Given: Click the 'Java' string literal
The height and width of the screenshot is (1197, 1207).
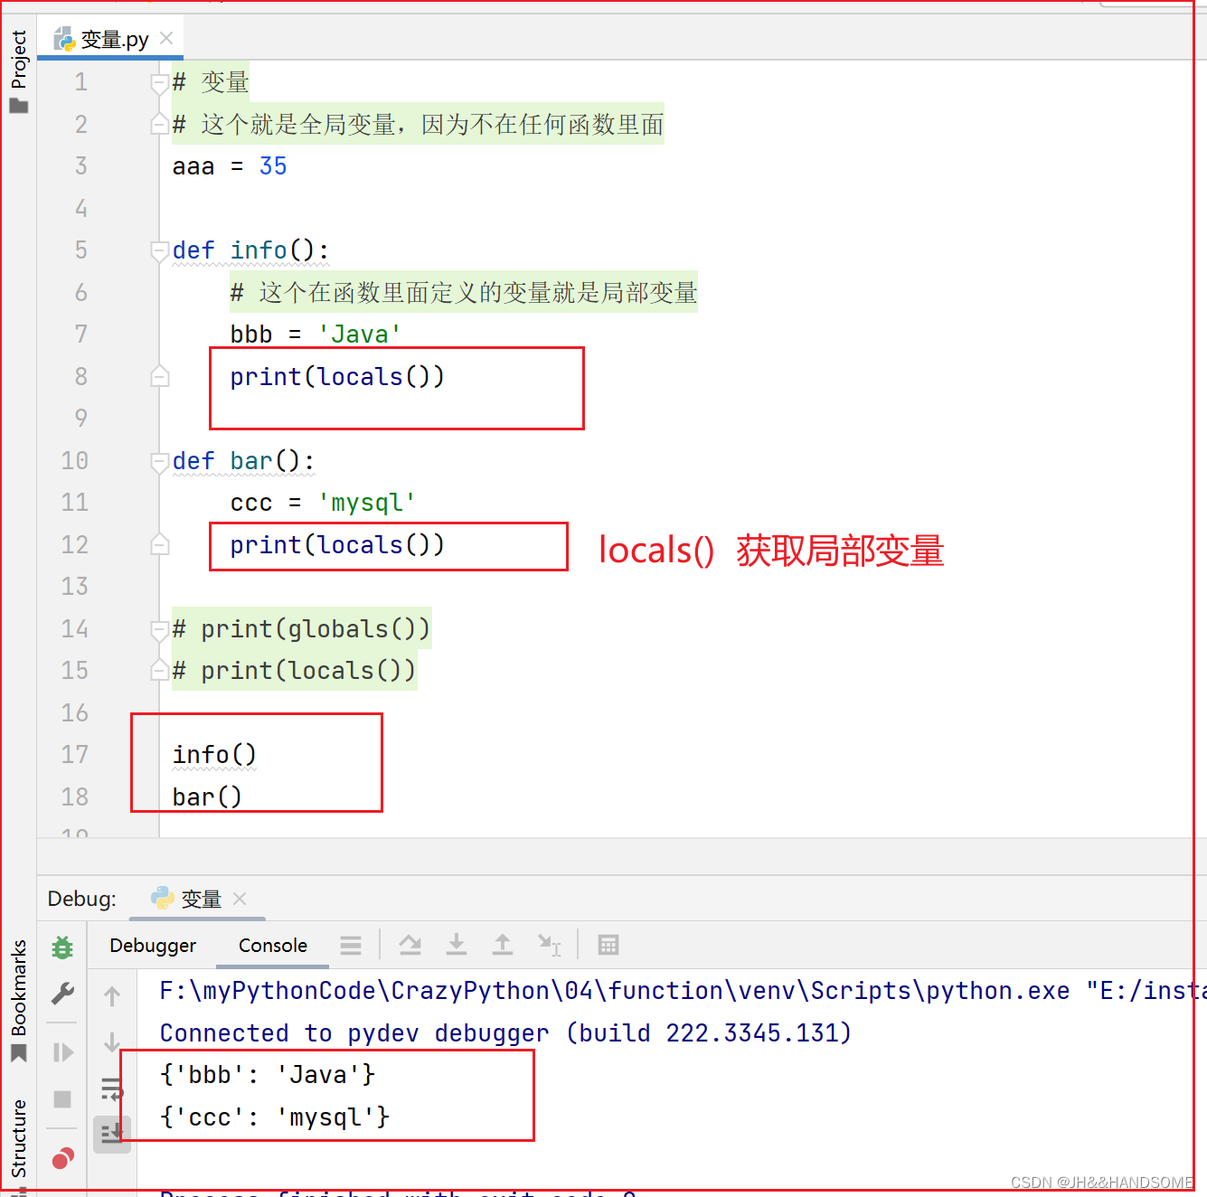Looking at the screenshot, I should [360, 335].
